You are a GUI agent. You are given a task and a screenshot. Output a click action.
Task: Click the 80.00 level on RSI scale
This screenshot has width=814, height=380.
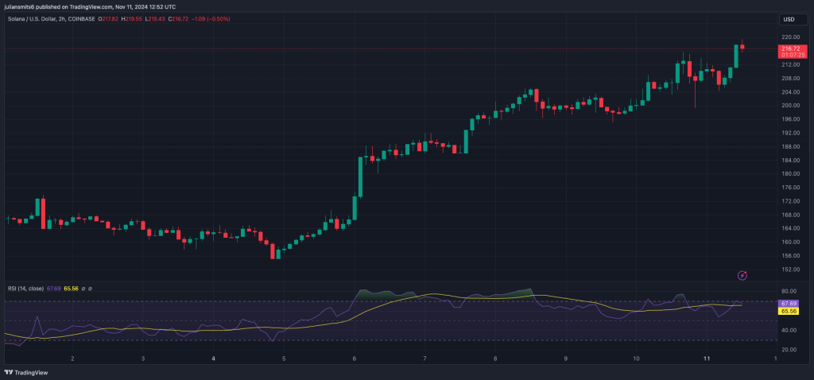coord(789,292)
